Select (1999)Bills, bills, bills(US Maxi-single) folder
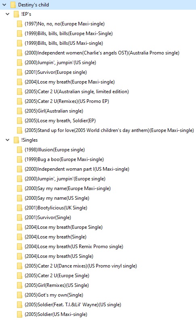This screenshot has width=196, height=320. 64,43
